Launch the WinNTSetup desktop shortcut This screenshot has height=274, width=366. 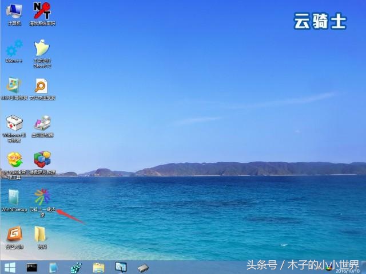(14, 197)
